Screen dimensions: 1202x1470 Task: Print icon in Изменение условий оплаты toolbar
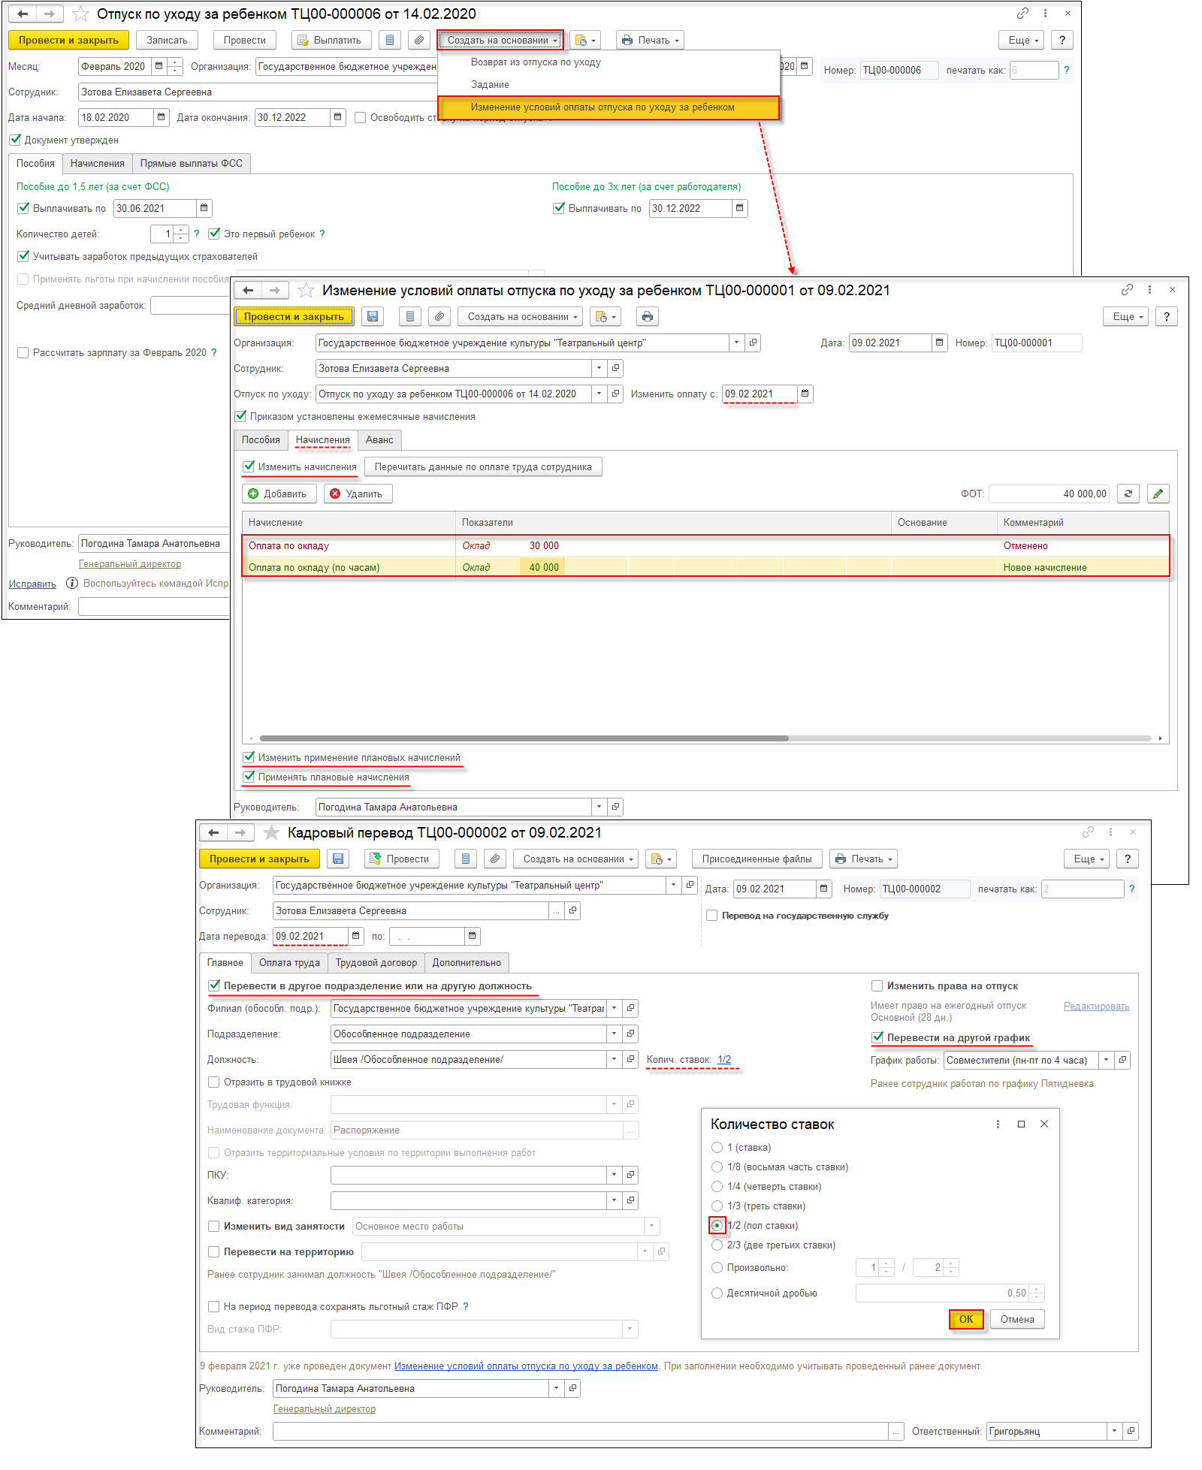[x=648, y=317]
